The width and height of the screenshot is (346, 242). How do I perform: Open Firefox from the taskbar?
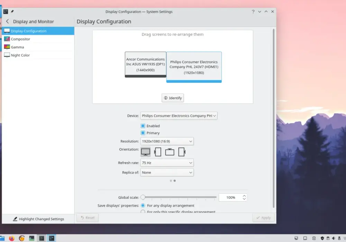click(x=11, y=238)
